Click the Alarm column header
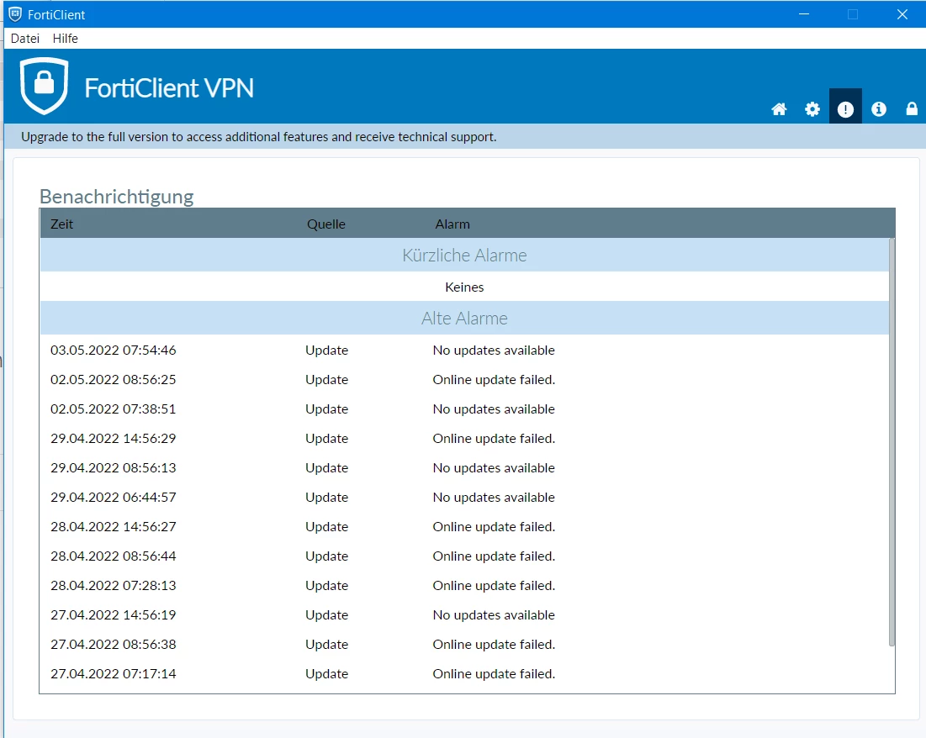The height and width of the screenshot is (738, 926). [452, 224]
